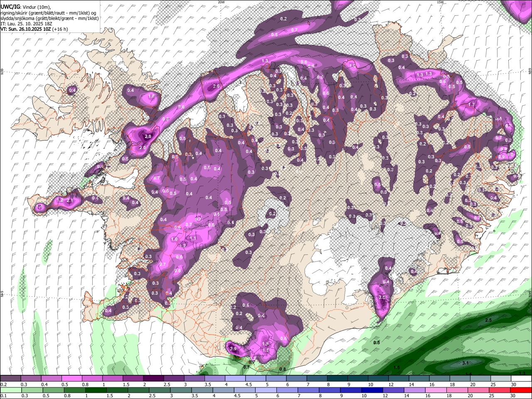Click the upper legend swatch between 1 and 1.5
This screenshot has height=399, width=532.
click(113, 379)
